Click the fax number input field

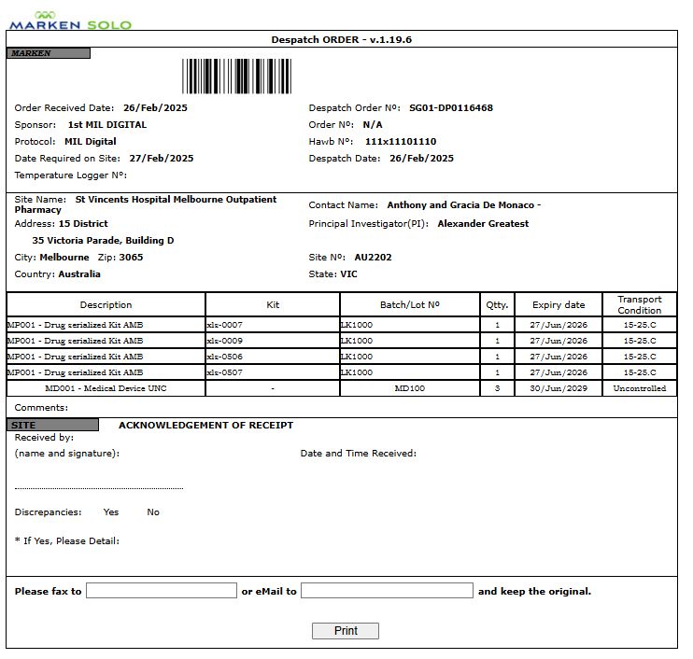[162, 591]
